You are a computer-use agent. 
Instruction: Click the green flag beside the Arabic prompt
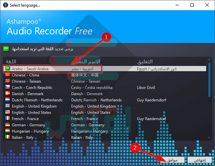pyautogui.click(x=6, y=49)
